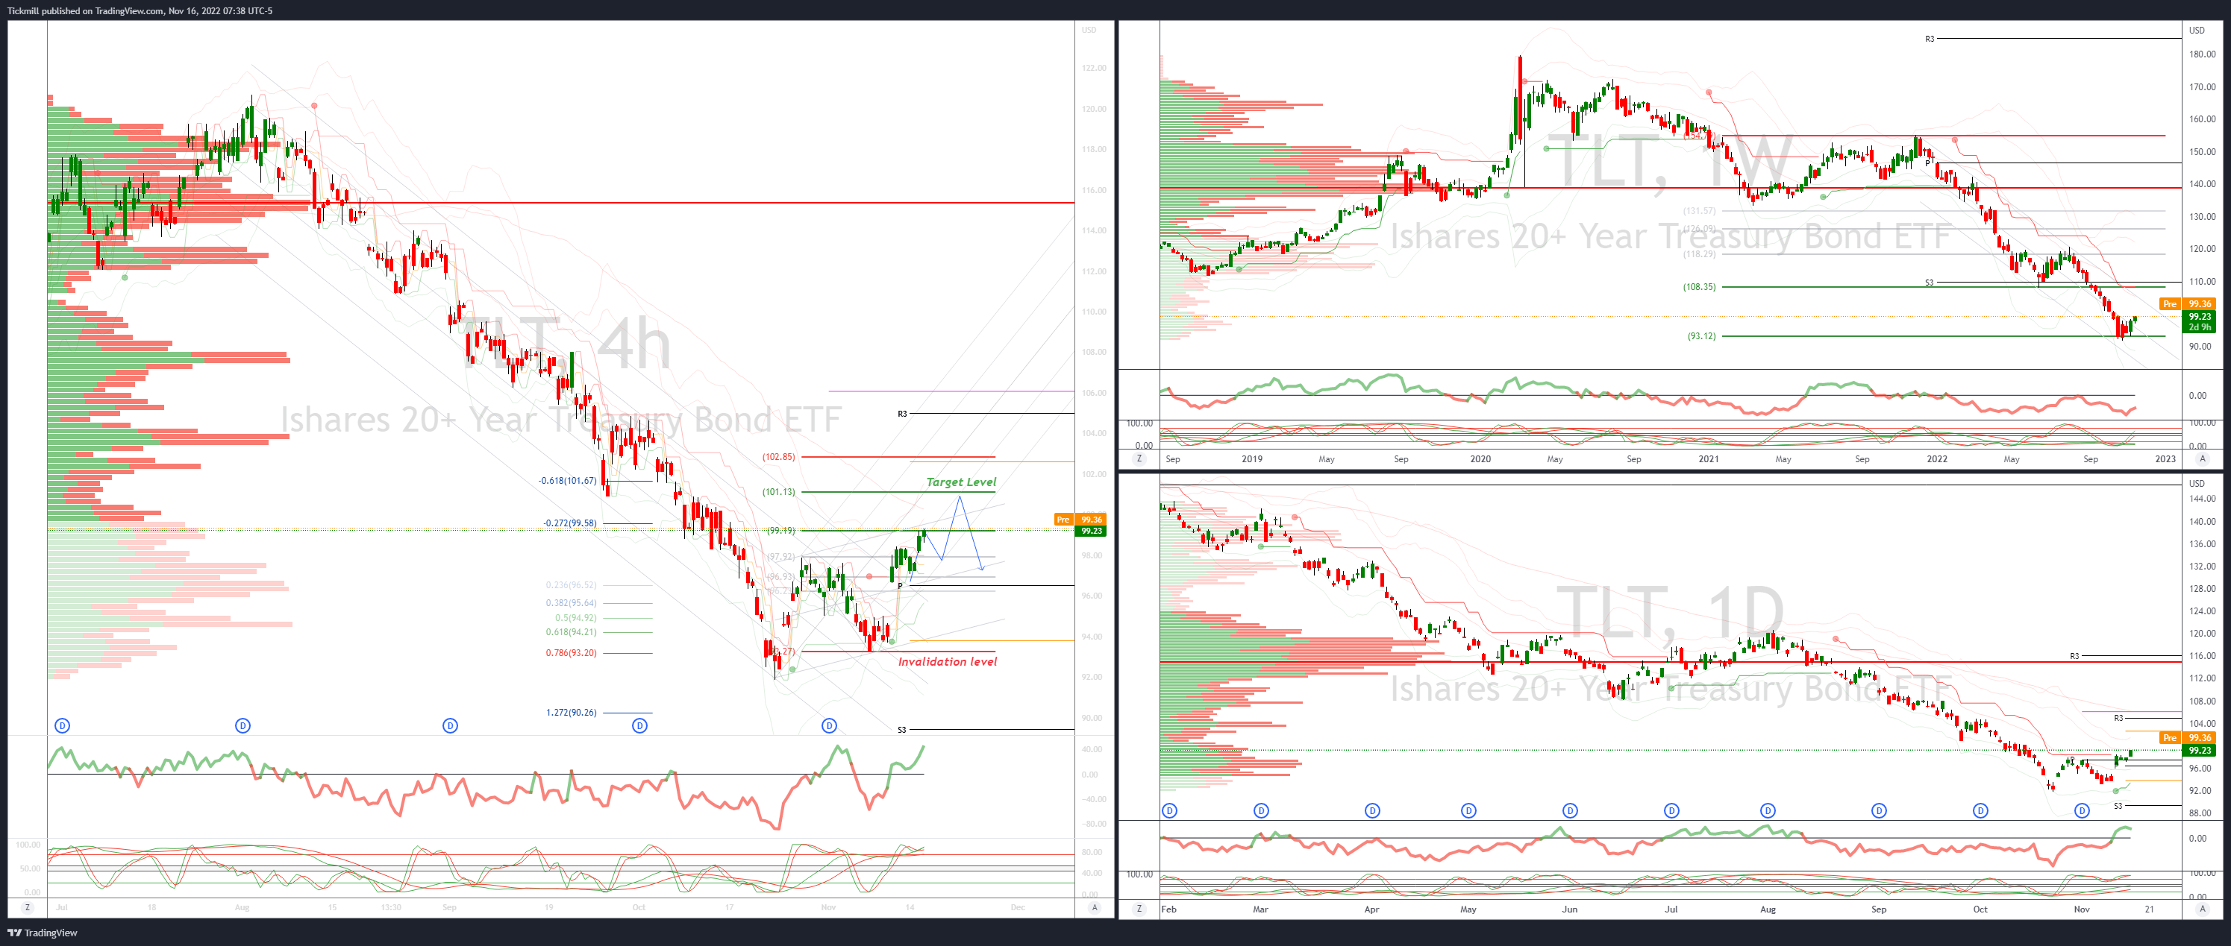The width and height of the screenshot is (2231, 946).
Task: Click September dividend marker on daily chart
Action: click(x=1880, y=811)
